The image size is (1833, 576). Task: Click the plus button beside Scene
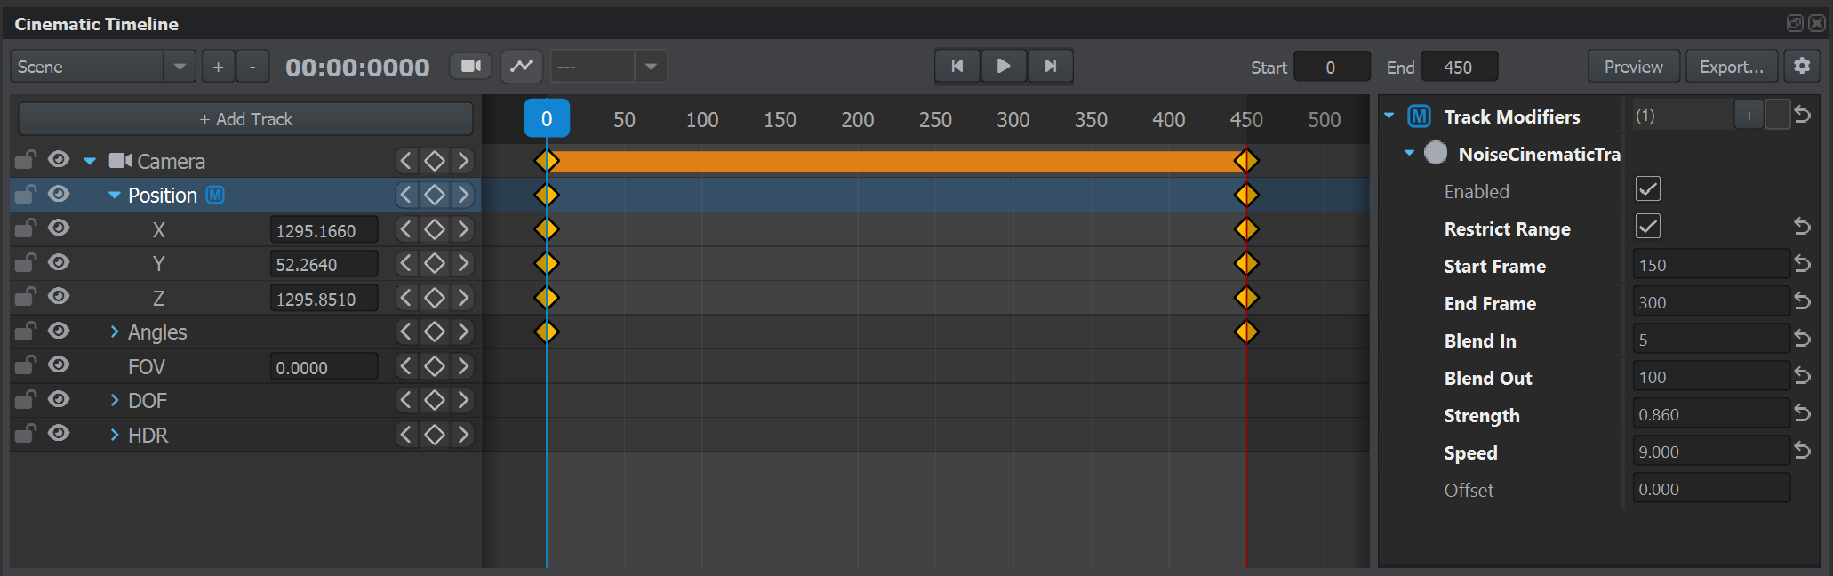click(218, 67)
